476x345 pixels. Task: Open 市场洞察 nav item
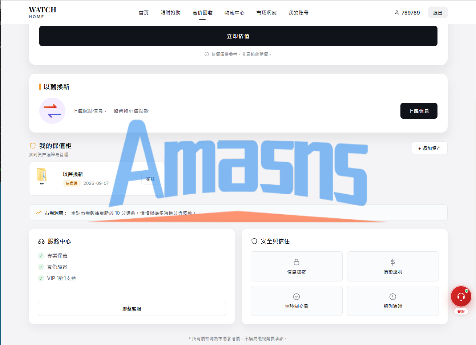coord(266,13)
